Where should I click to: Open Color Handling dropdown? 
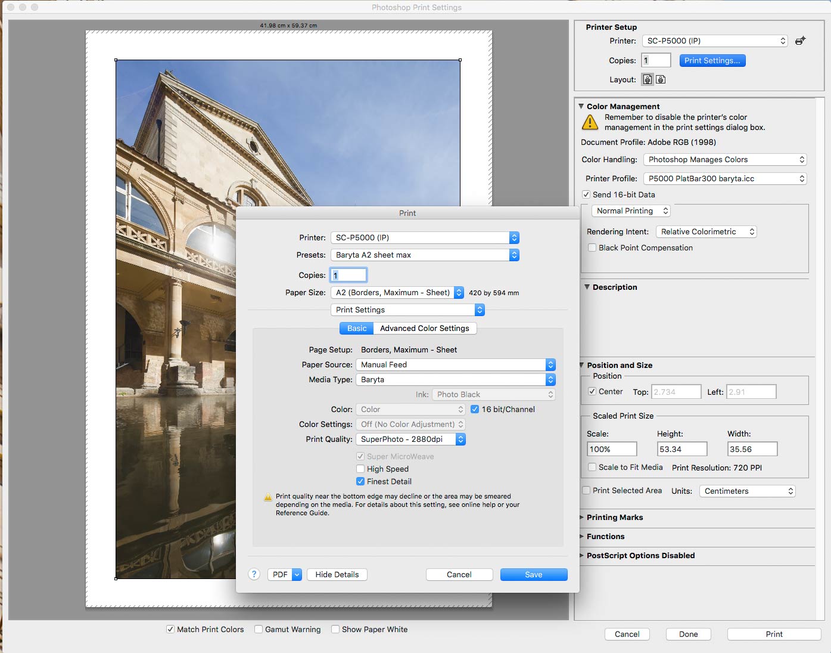(726, 159)
